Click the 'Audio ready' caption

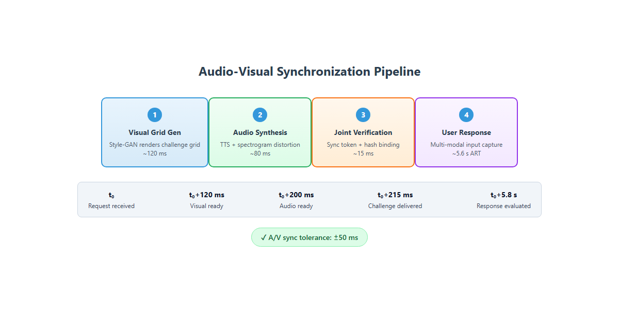coord(296,206)
